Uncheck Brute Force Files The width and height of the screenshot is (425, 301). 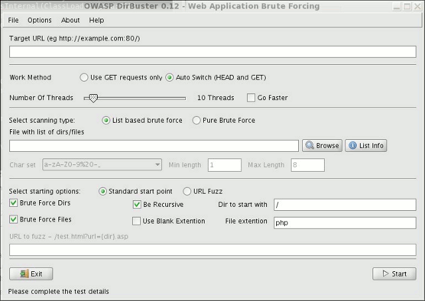pyautogui.click(x=14, y=219)
